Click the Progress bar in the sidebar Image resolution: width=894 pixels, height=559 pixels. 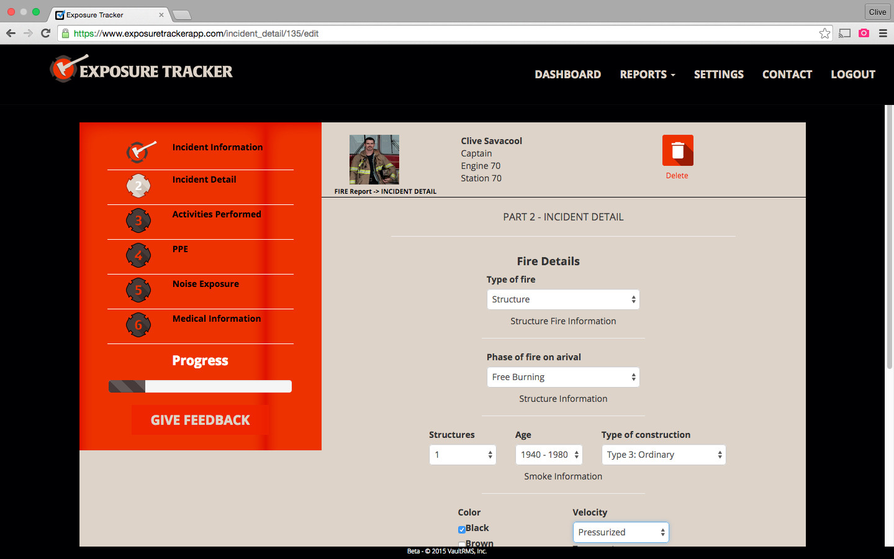(x=200, y=386)
